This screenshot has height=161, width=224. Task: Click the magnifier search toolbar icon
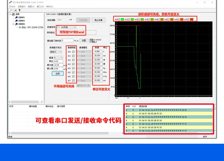point(11,10)
